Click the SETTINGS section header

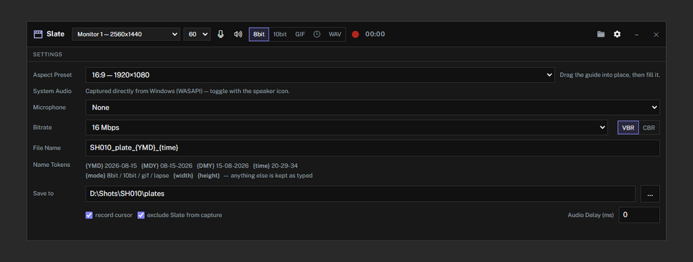48,54
